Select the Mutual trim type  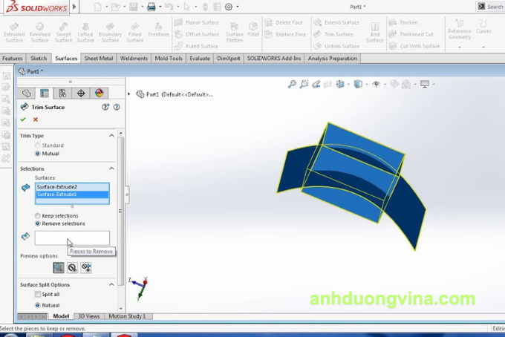point(38,154)
